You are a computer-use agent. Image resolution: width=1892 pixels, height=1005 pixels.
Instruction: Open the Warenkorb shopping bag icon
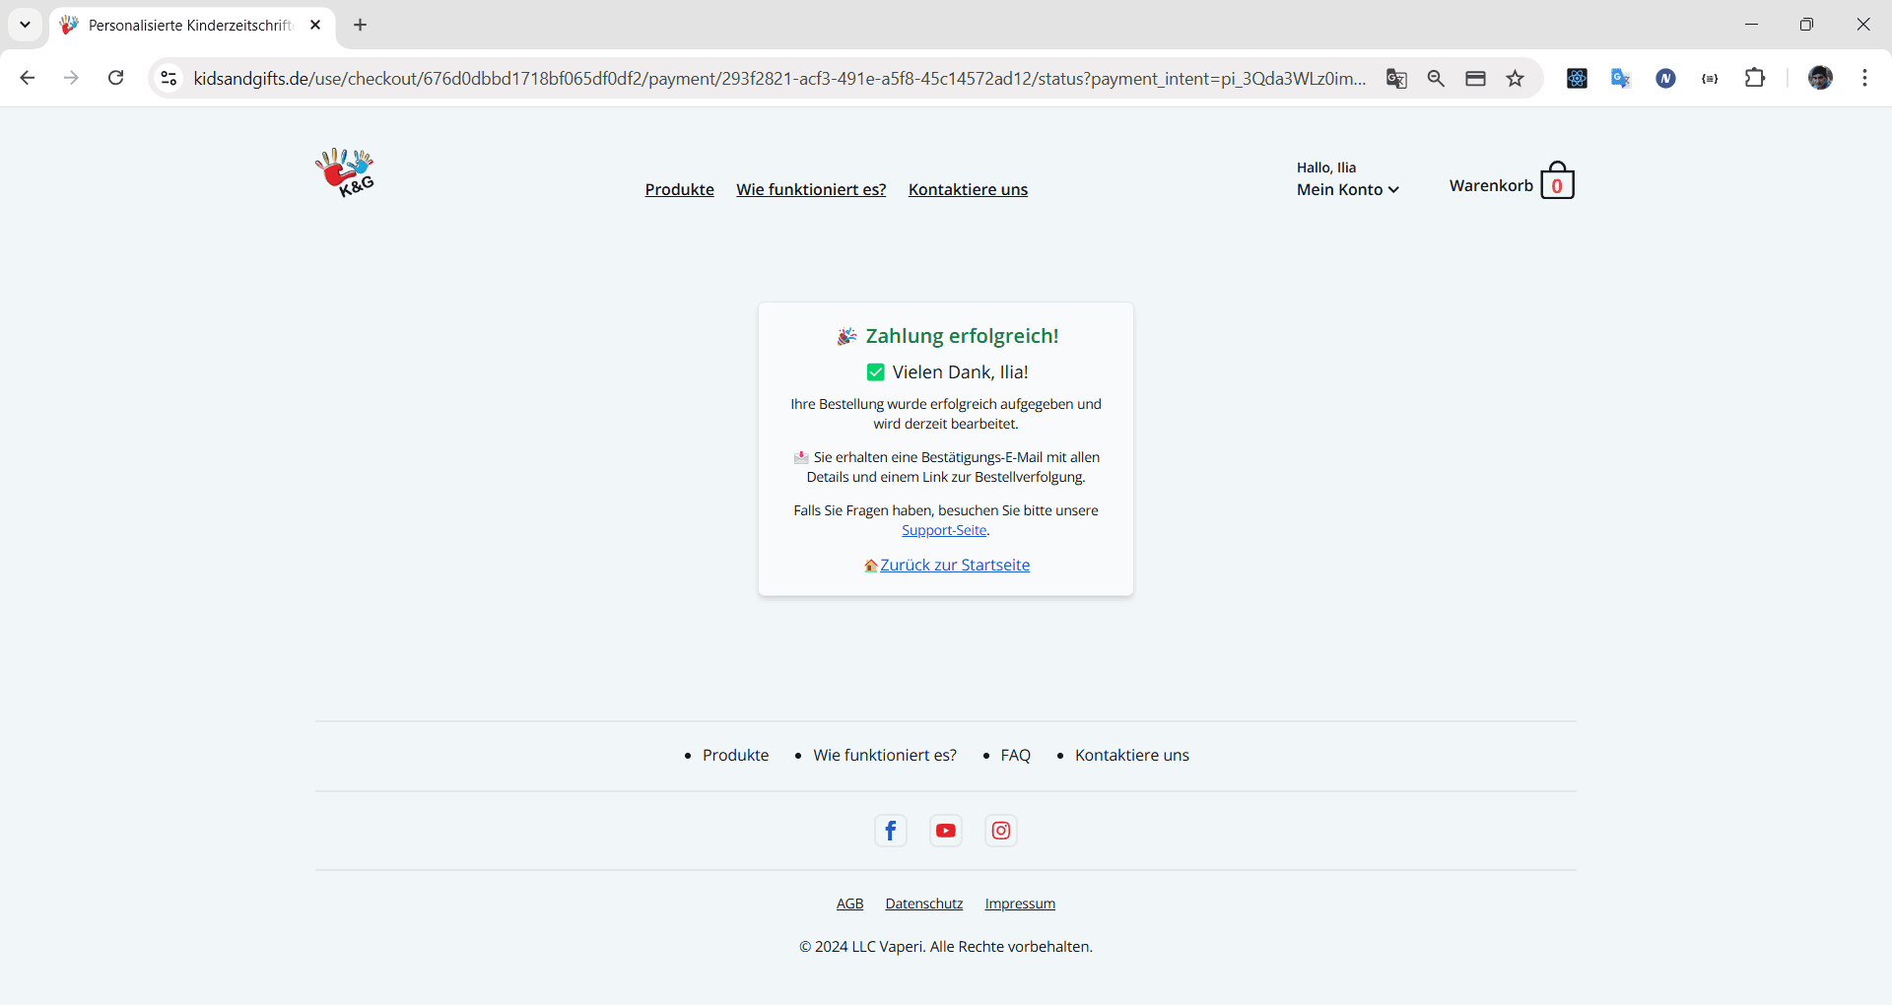(1557, 182)
